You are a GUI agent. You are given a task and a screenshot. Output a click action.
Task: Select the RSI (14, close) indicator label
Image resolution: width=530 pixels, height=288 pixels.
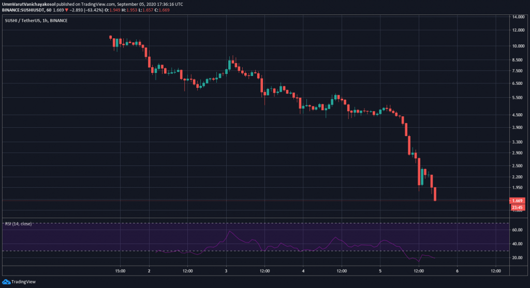tap(18, 224)
